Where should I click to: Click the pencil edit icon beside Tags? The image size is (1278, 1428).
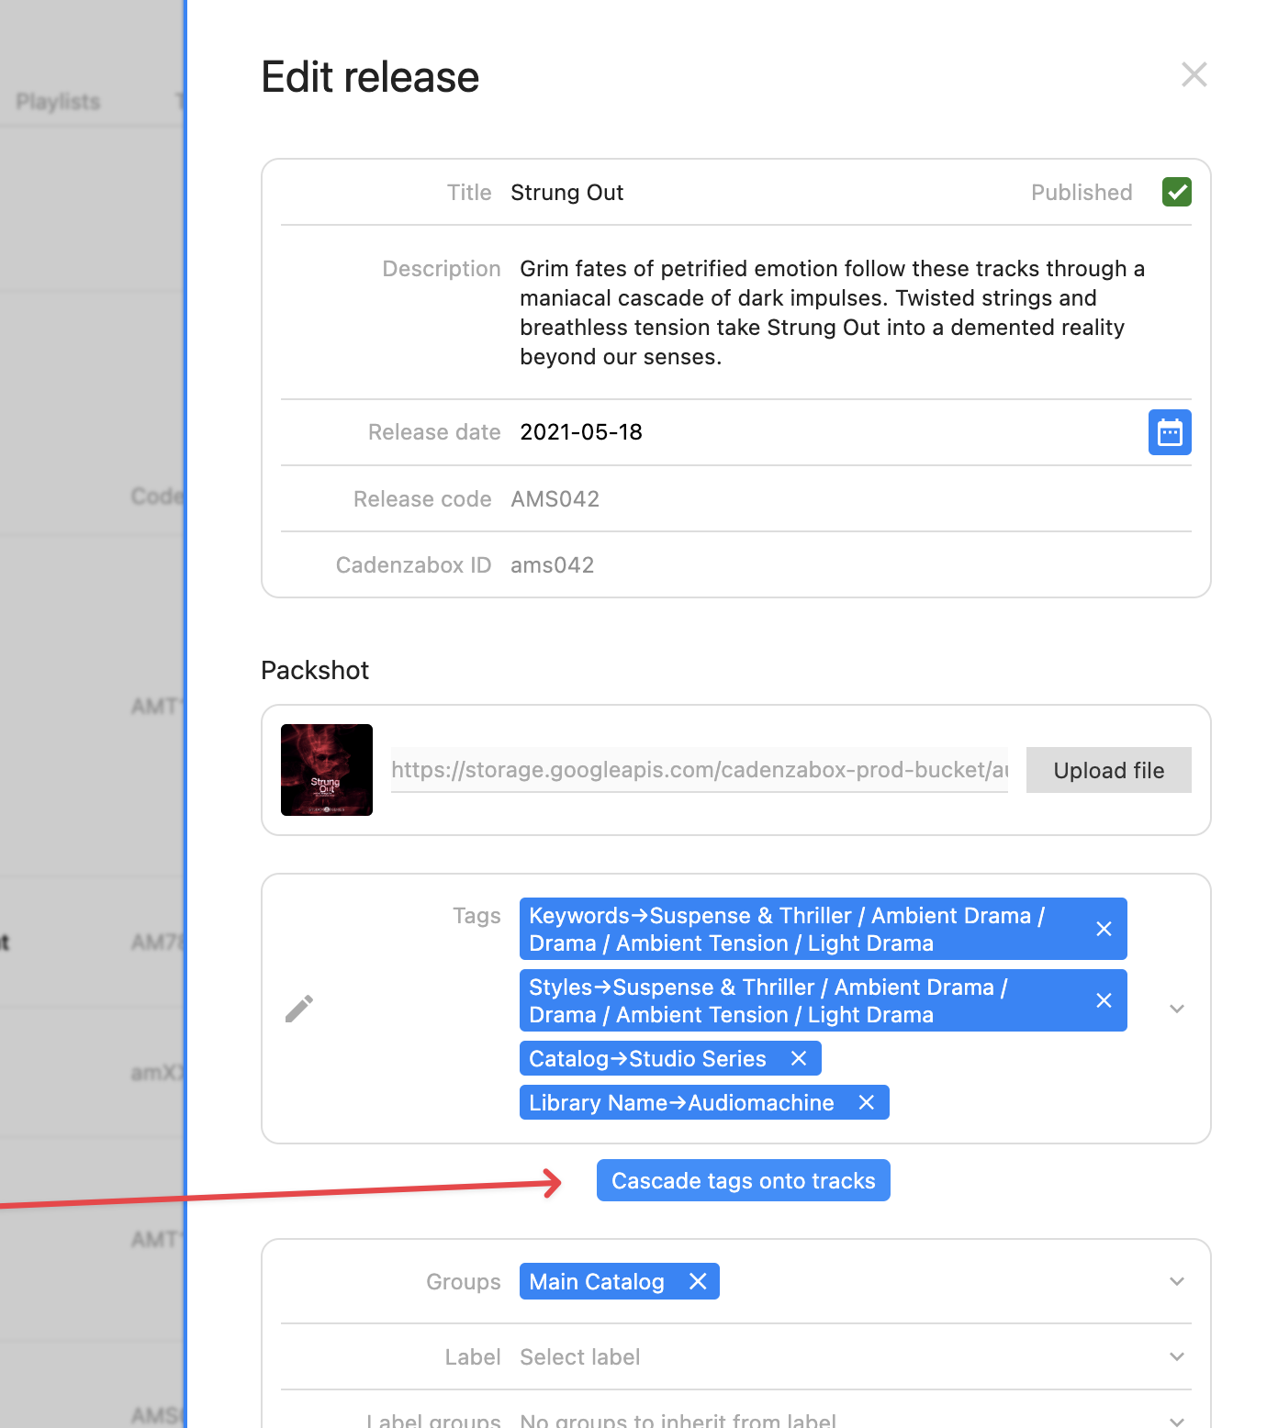click(x=299, y=1009)
